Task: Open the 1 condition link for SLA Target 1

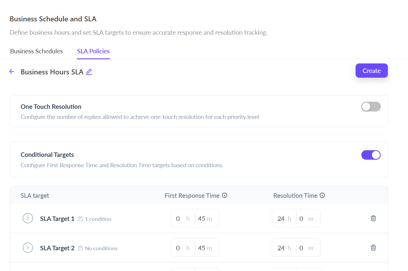Action: pyautogui.click(x=98, y=219)
